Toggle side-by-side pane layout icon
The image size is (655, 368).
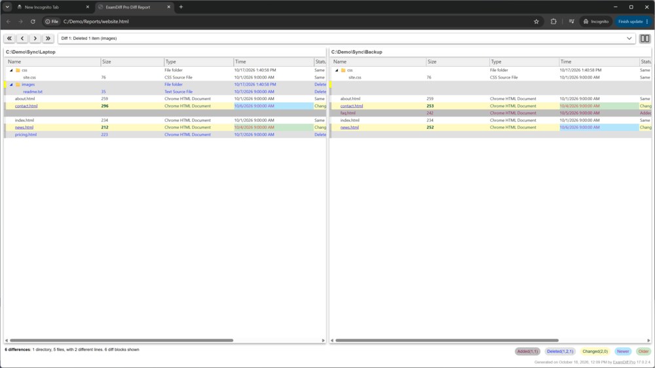pyautogui.click(x=645, y=39)
